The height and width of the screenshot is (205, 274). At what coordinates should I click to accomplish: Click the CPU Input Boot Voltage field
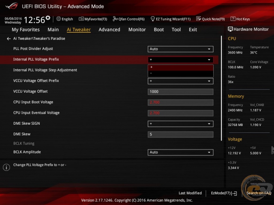181,102
